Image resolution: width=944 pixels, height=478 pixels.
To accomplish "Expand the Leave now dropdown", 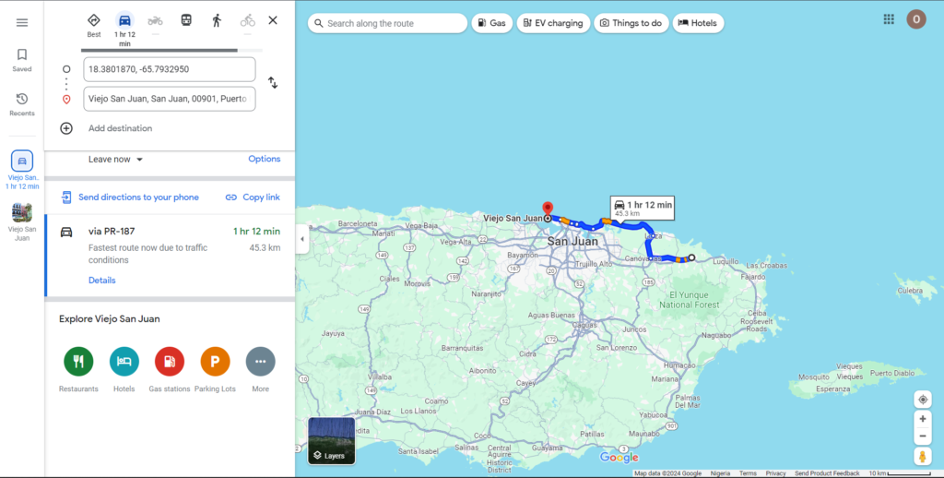I will coord(116,160).
